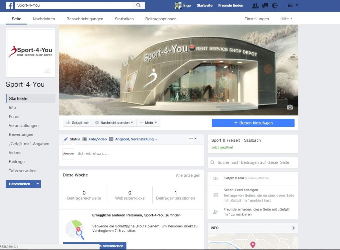Open notifications globe icon
The image size is (340, 250).
275,5
